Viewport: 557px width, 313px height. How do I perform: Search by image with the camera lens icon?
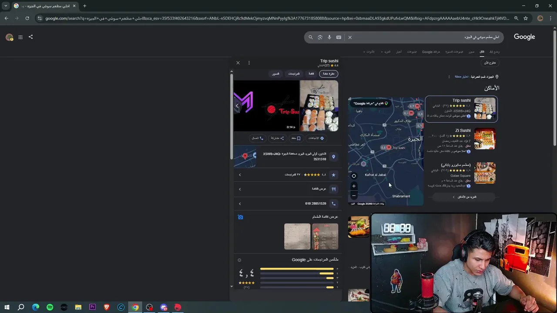(320, 37)
